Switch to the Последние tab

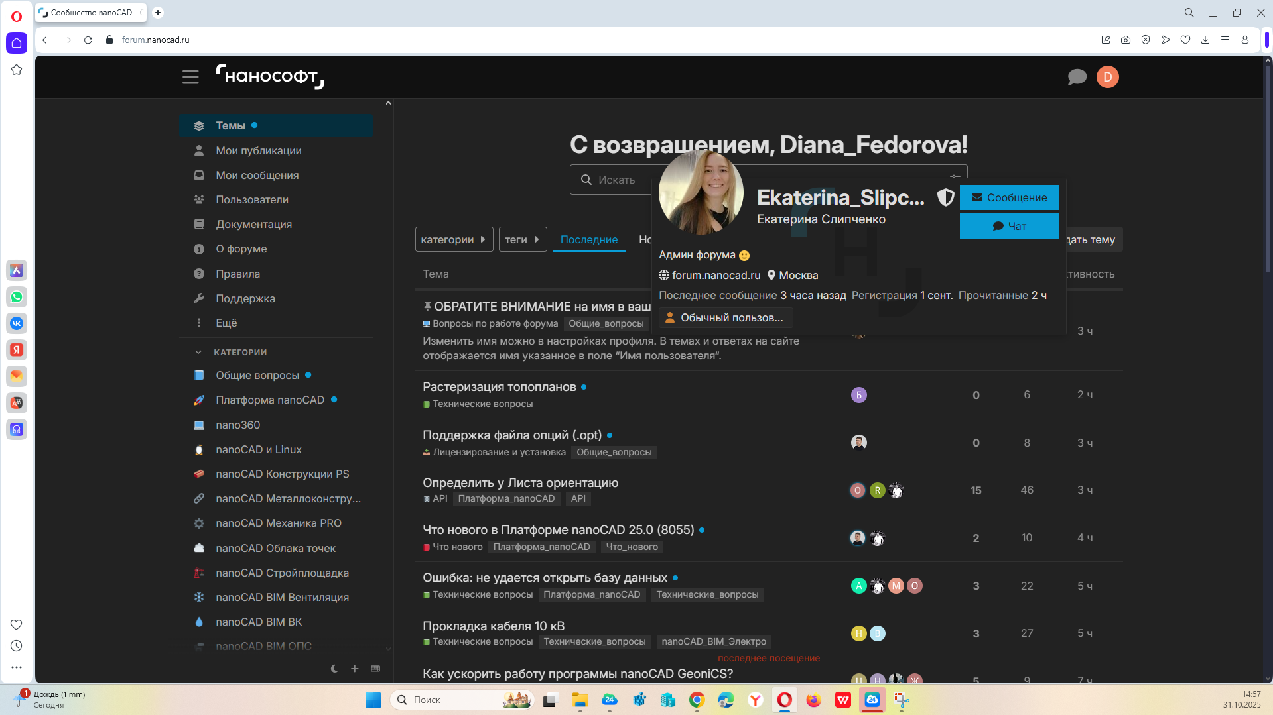point(588,239)
